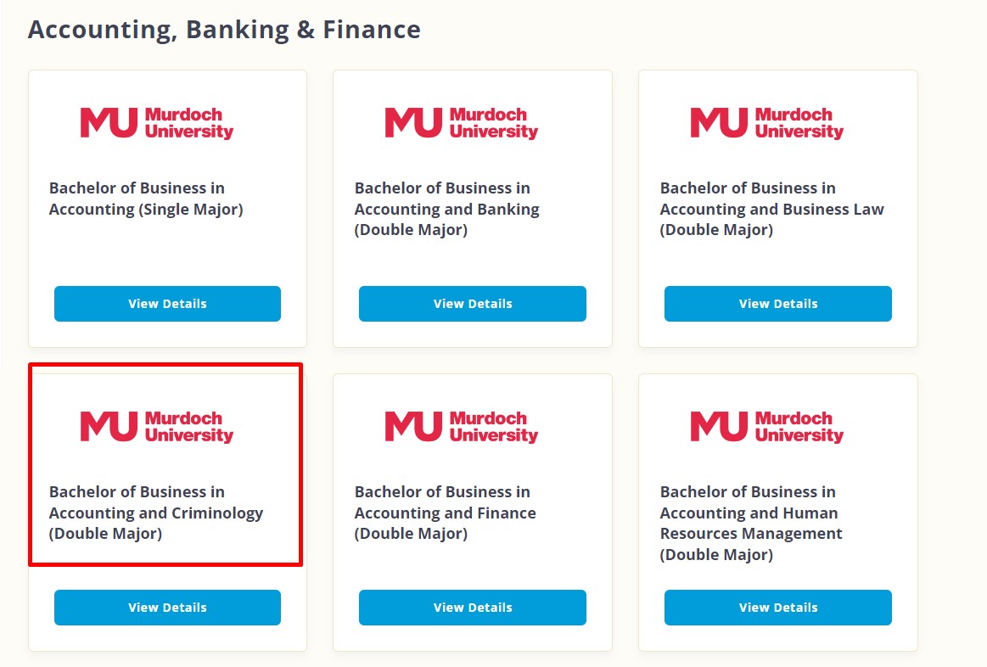This screenshot has width=987, height=667.
Task: Click Murdoch University logo on Human Resources Management card
Action: tap(766, 427)
